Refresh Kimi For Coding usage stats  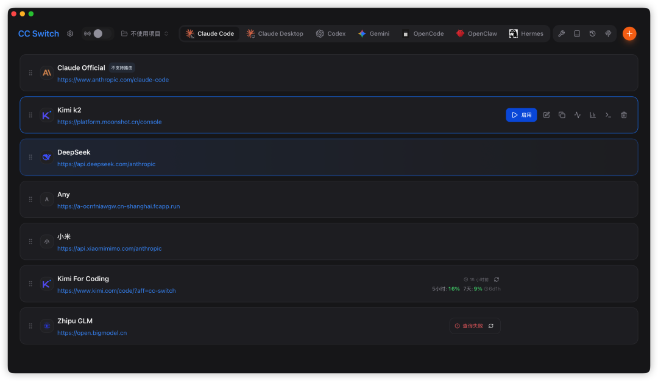point(497,279)
